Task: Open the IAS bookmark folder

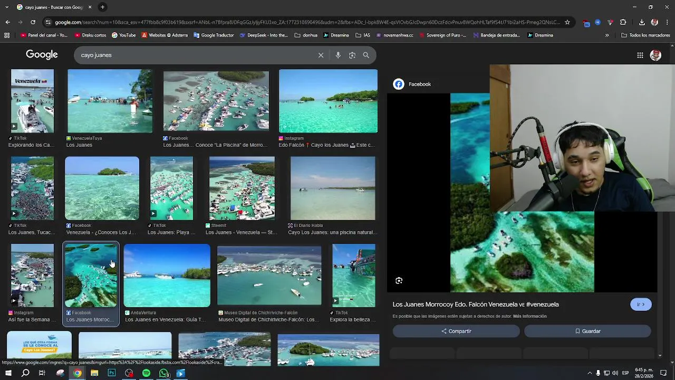Action: (363, 35)
